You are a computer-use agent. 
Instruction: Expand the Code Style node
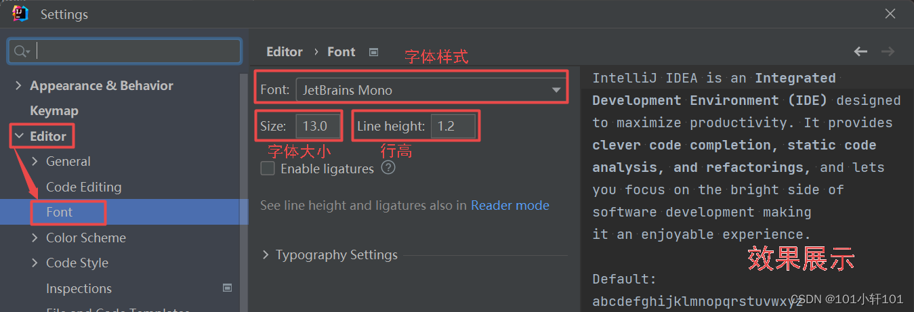(x=35, y=263)
